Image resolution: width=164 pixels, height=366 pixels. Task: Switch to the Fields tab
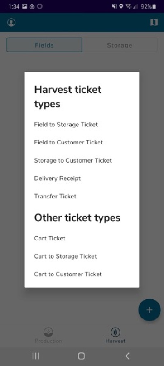tap(44, 45)
